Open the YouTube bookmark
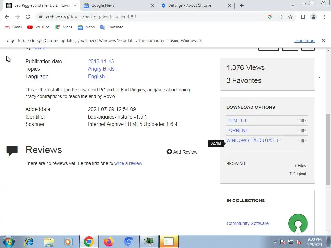The image size is (331, 248). (39, 27)
